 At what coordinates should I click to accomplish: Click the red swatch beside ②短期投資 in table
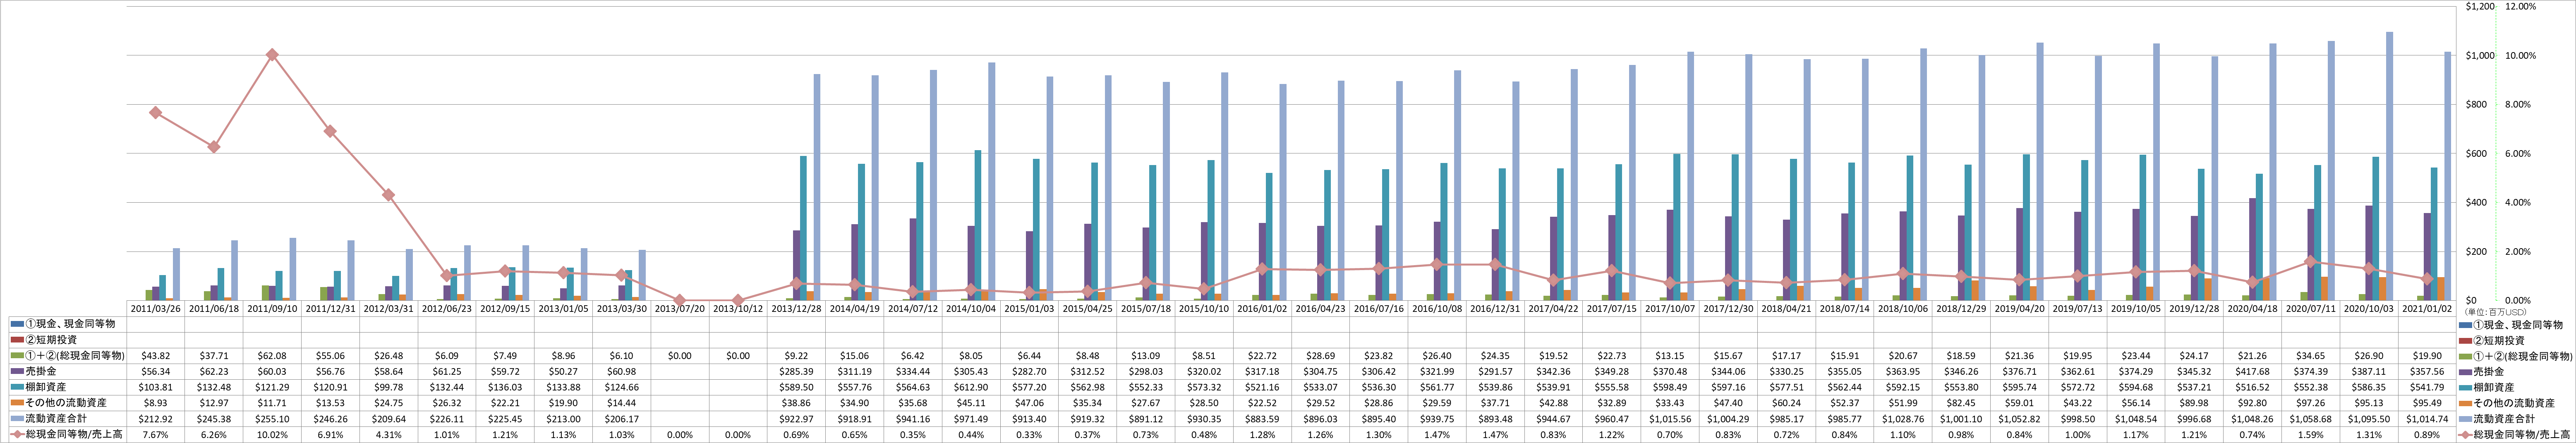pyautogui.click(x=16, y=340)
